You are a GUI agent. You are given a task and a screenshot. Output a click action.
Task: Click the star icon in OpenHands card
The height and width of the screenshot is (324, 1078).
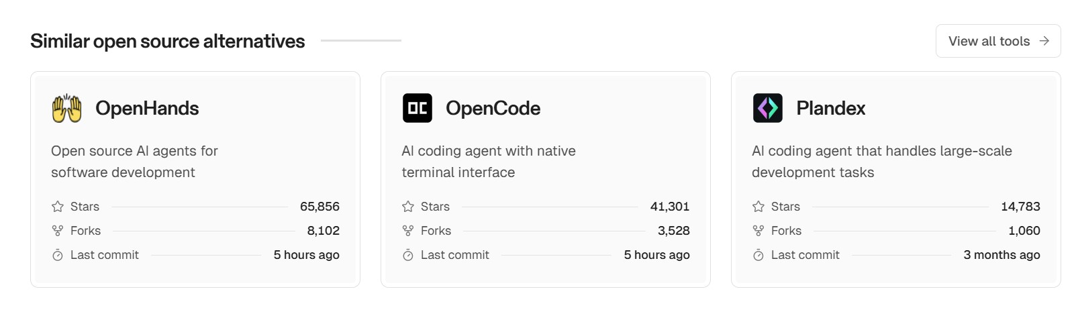(x=58, y=207)
